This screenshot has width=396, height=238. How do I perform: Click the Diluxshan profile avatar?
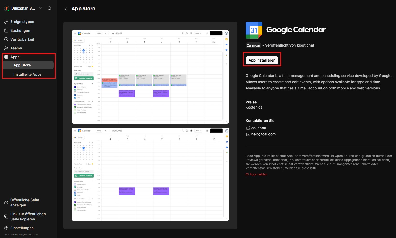coord(7,8)
